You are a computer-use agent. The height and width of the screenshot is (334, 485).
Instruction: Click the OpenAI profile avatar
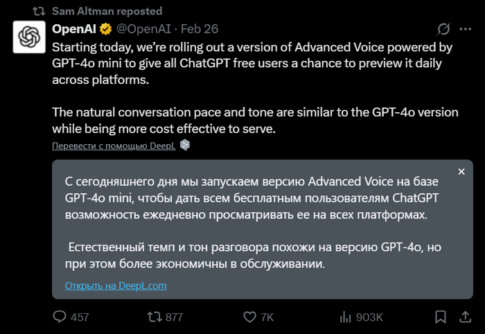(x=30, y=37)
